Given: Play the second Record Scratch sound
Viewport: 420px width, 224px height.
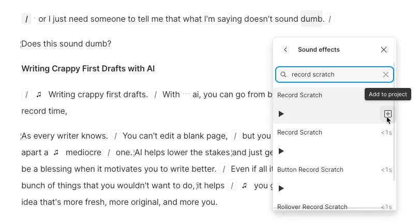Looking at the screenshot, I should point(281,151).
